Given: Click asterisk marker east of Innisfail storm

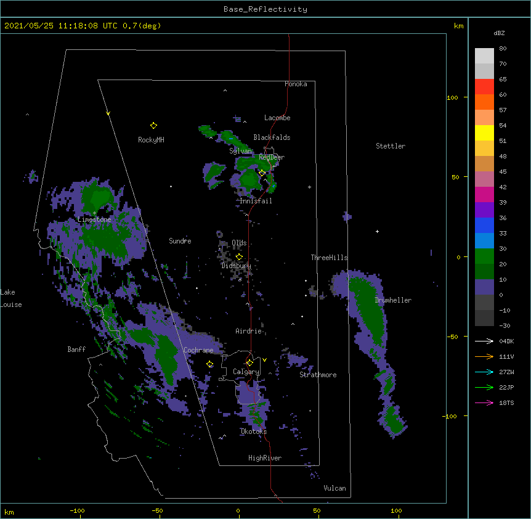Looking at the screenshot, I should [309, 187].
